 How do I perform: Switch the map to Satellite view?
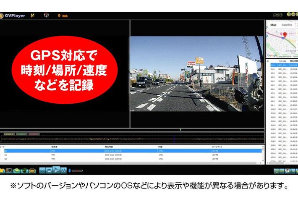coord(287,25)
